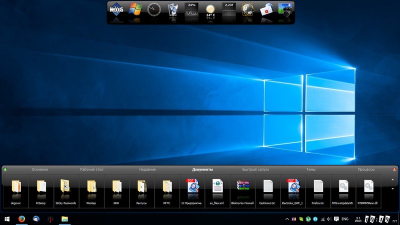The width and height of the screenshot is (400, 225).
Task: Open the МГТС folder
Action: [167, 191]
